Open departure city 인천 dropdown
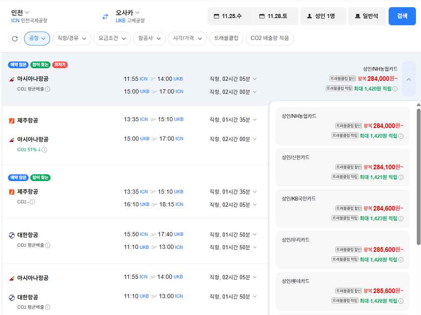Image resolution: width=421 pixels, height=315 pixels. pos(20,13)
